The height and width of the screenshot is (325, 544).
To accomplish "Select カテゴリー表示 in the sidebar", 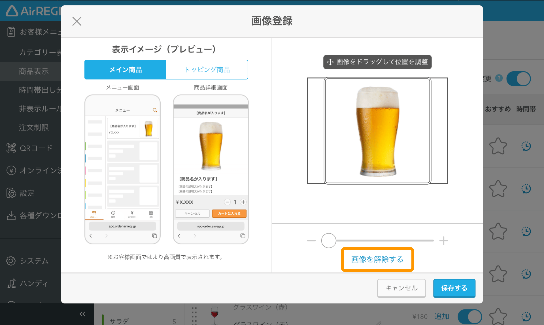I will click(x=40, y=52).
